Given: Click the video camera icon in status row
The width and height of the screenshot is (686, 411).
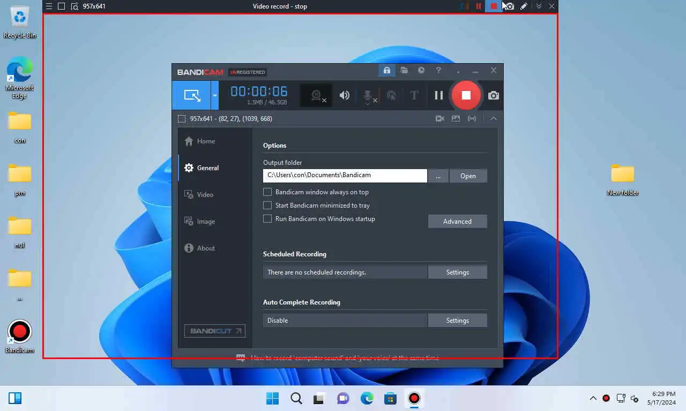Looking at the screenshot, I should (440, 118).
